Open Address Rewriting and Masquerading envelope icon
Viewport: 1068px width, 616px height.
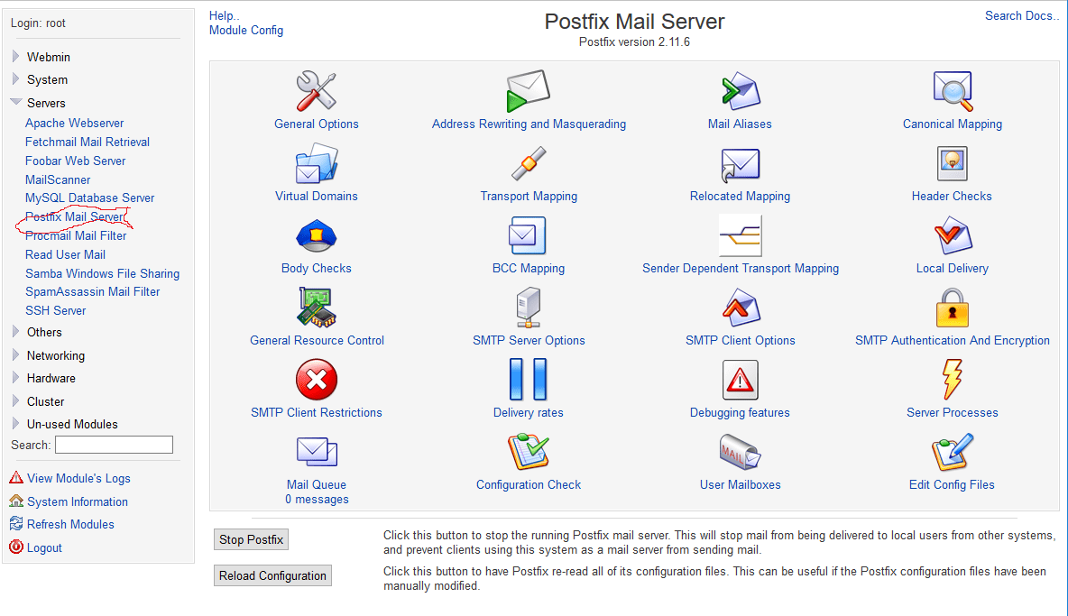(528, 90)
